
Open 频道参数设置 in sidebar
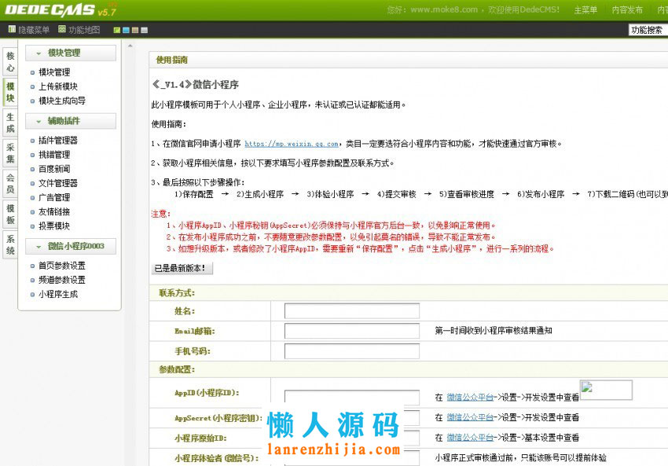pos(62,280)
